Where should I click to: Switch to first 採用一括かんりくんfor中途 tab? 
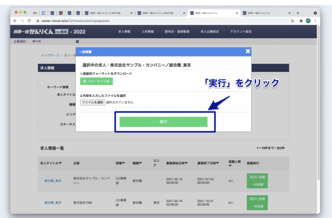pyautogui.click(x=106, y=13)
